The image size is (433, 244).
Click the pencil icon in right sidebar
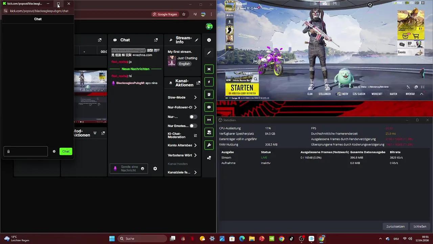[x=209, y=53]
